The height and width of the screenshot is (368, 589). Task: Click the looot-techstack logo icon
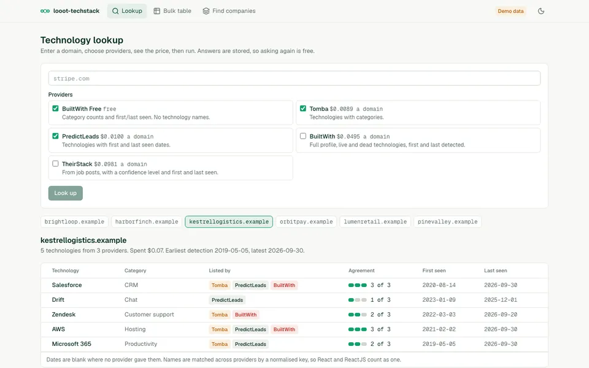pyautogui.click(x=45, y=11)
